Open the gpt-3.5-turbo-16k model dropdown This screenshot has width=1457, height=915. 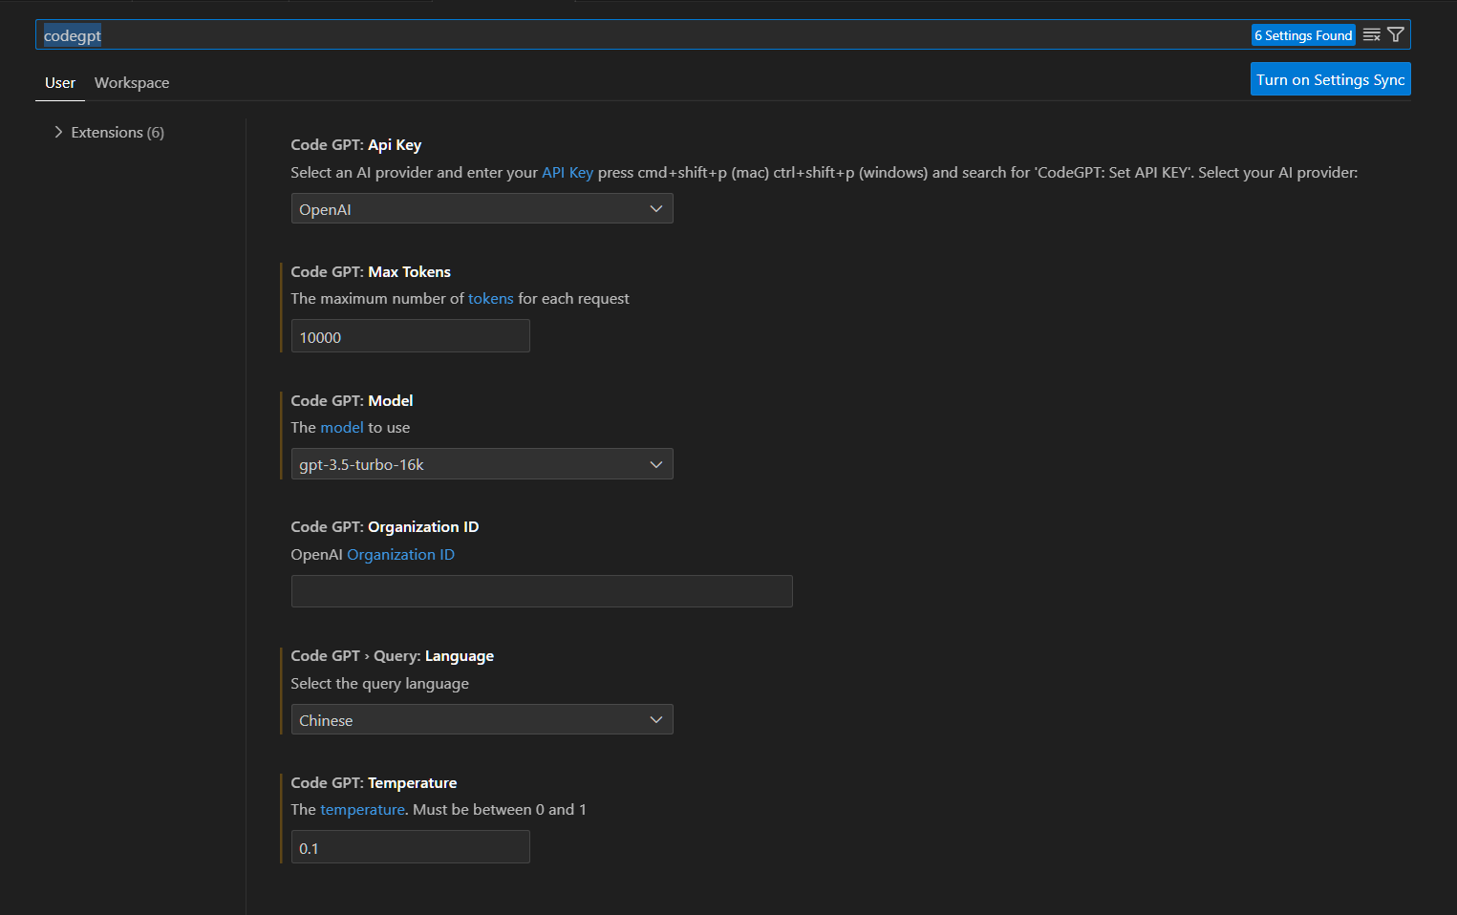pyautogui.click(x=482, y=464)
